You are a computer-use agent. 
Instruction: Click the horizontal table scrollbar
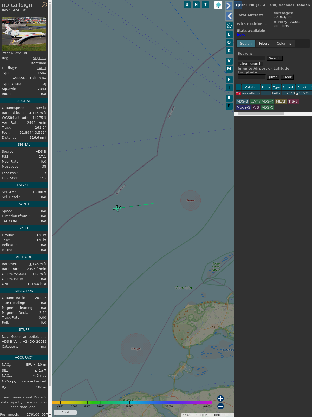point(261,114)
